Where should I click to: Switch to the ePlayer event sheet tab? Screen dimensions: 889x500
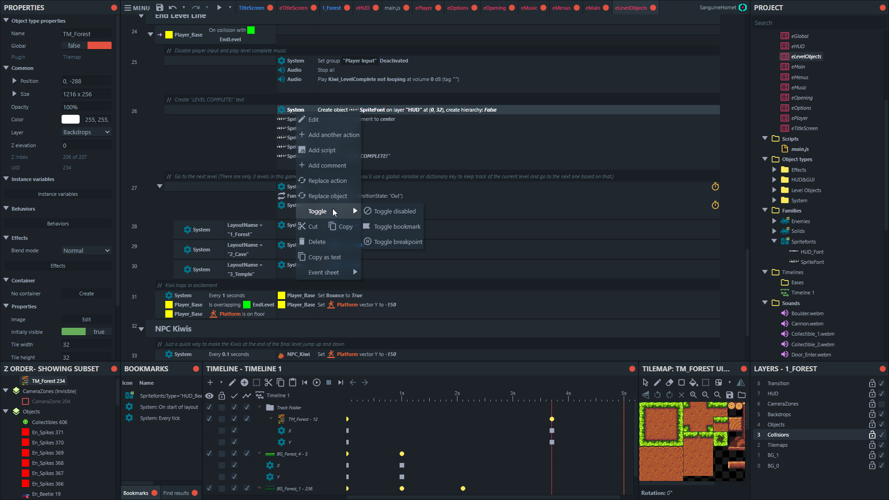pyautogui.click(x=423, y=8)
